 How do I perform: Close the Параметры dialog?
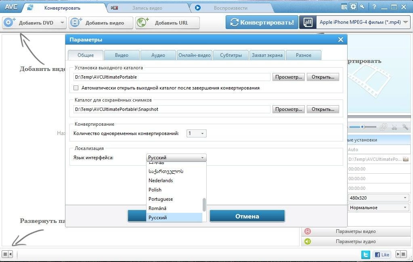pyautogui.click(x=341, y=40)
